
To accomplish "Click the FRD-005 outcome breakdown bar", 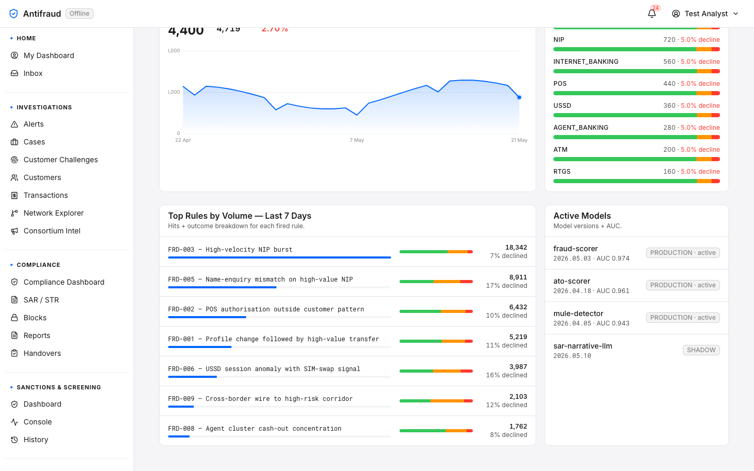I will (436, 282).
